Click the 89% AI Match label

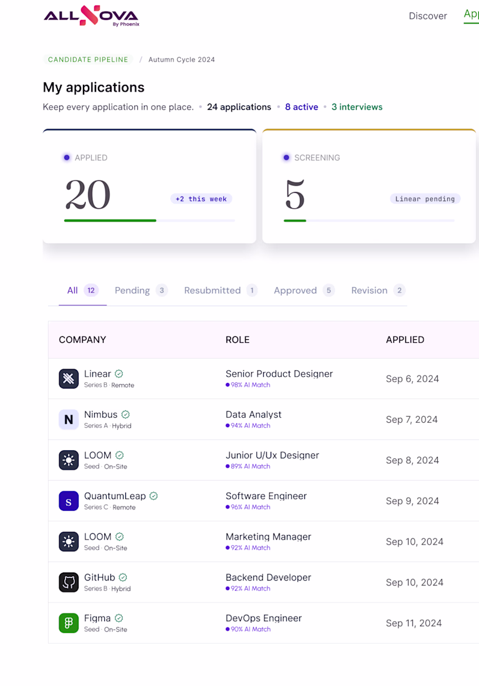[248, 466]
